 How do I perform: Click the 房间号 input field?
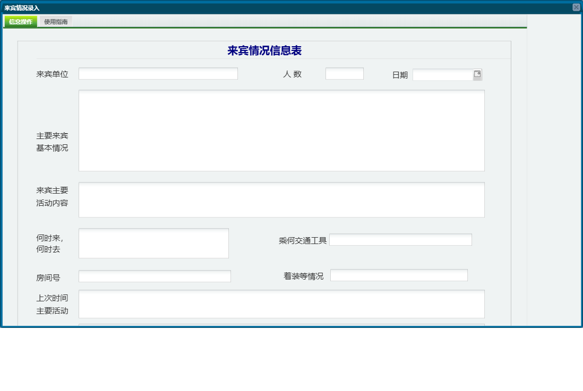[x=154, y=276]
